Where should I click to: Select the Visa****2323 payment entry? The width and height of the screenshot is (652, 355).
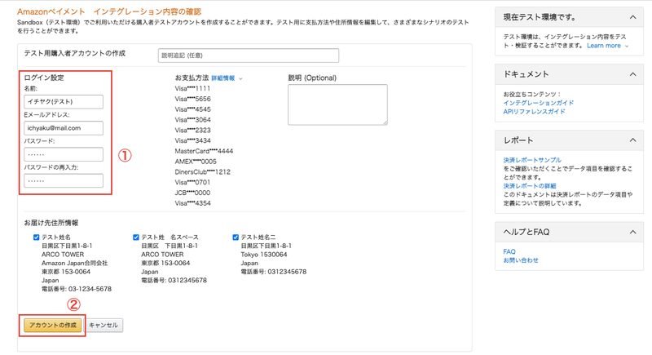click(x=192, y=130)
